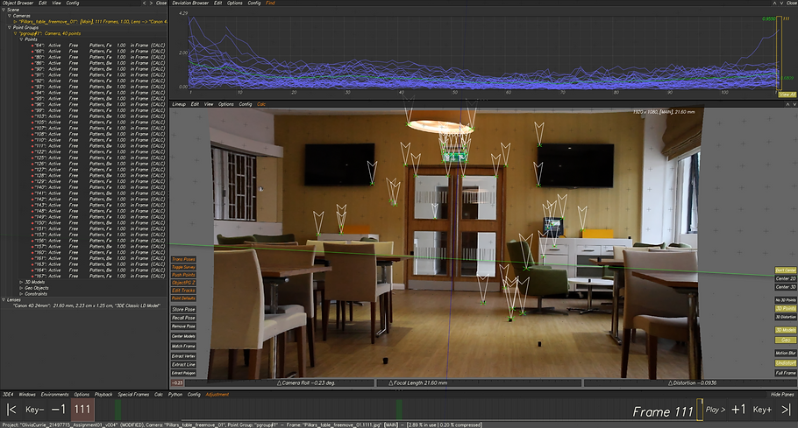The image size is (798, 428).
Task: Expand the Pillars_table_freemove_01 camera entry
Action: pyautogui.click(x=15, y=22)
